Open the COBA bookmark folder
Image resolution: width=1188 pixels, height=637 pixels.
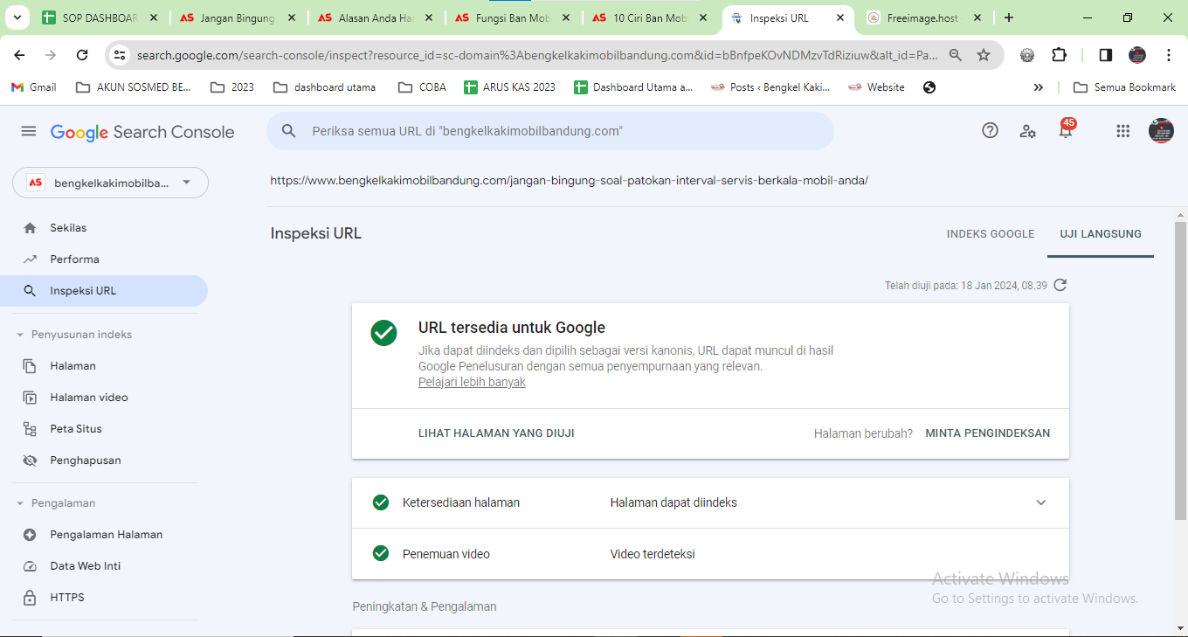click(x=422, y=87)
